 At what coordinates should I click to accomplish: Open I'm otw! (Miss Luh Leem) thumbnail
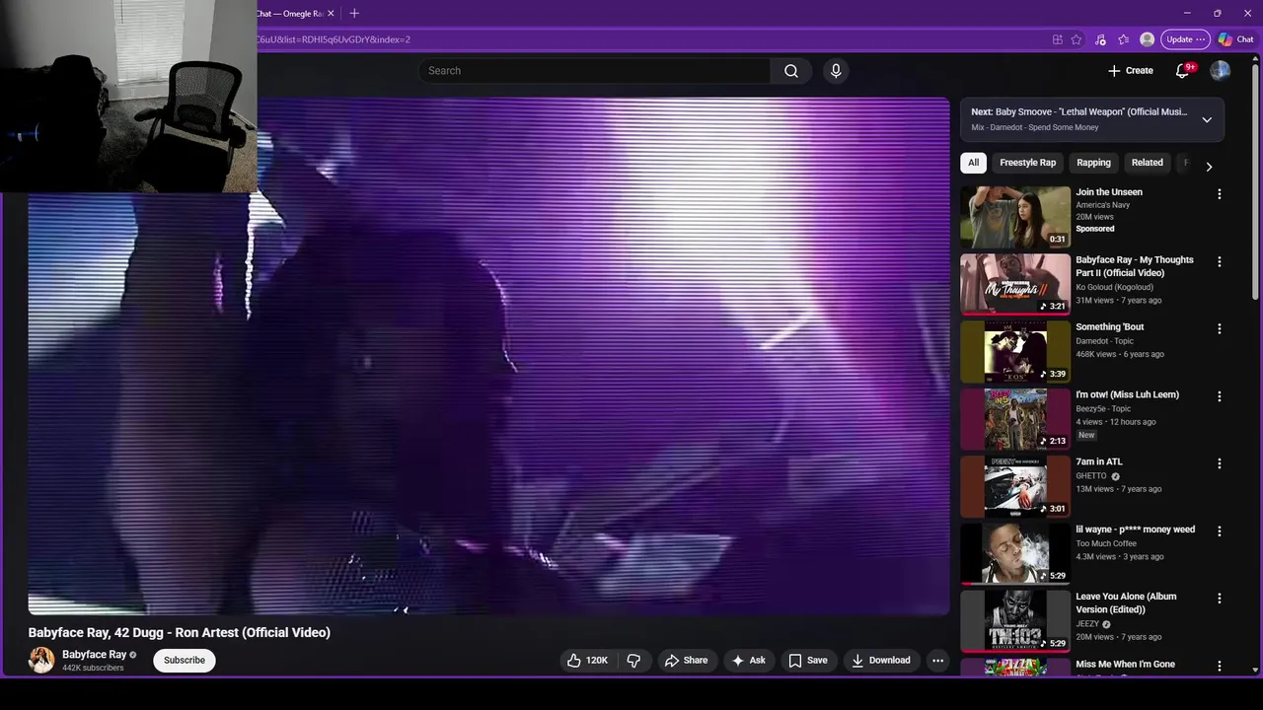pyautogui.click(x=1015, y=419)
